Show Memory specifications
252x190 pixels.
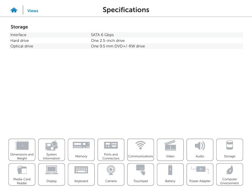[81, 150]
